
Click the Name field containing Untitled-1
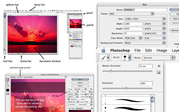pos(146,10)
